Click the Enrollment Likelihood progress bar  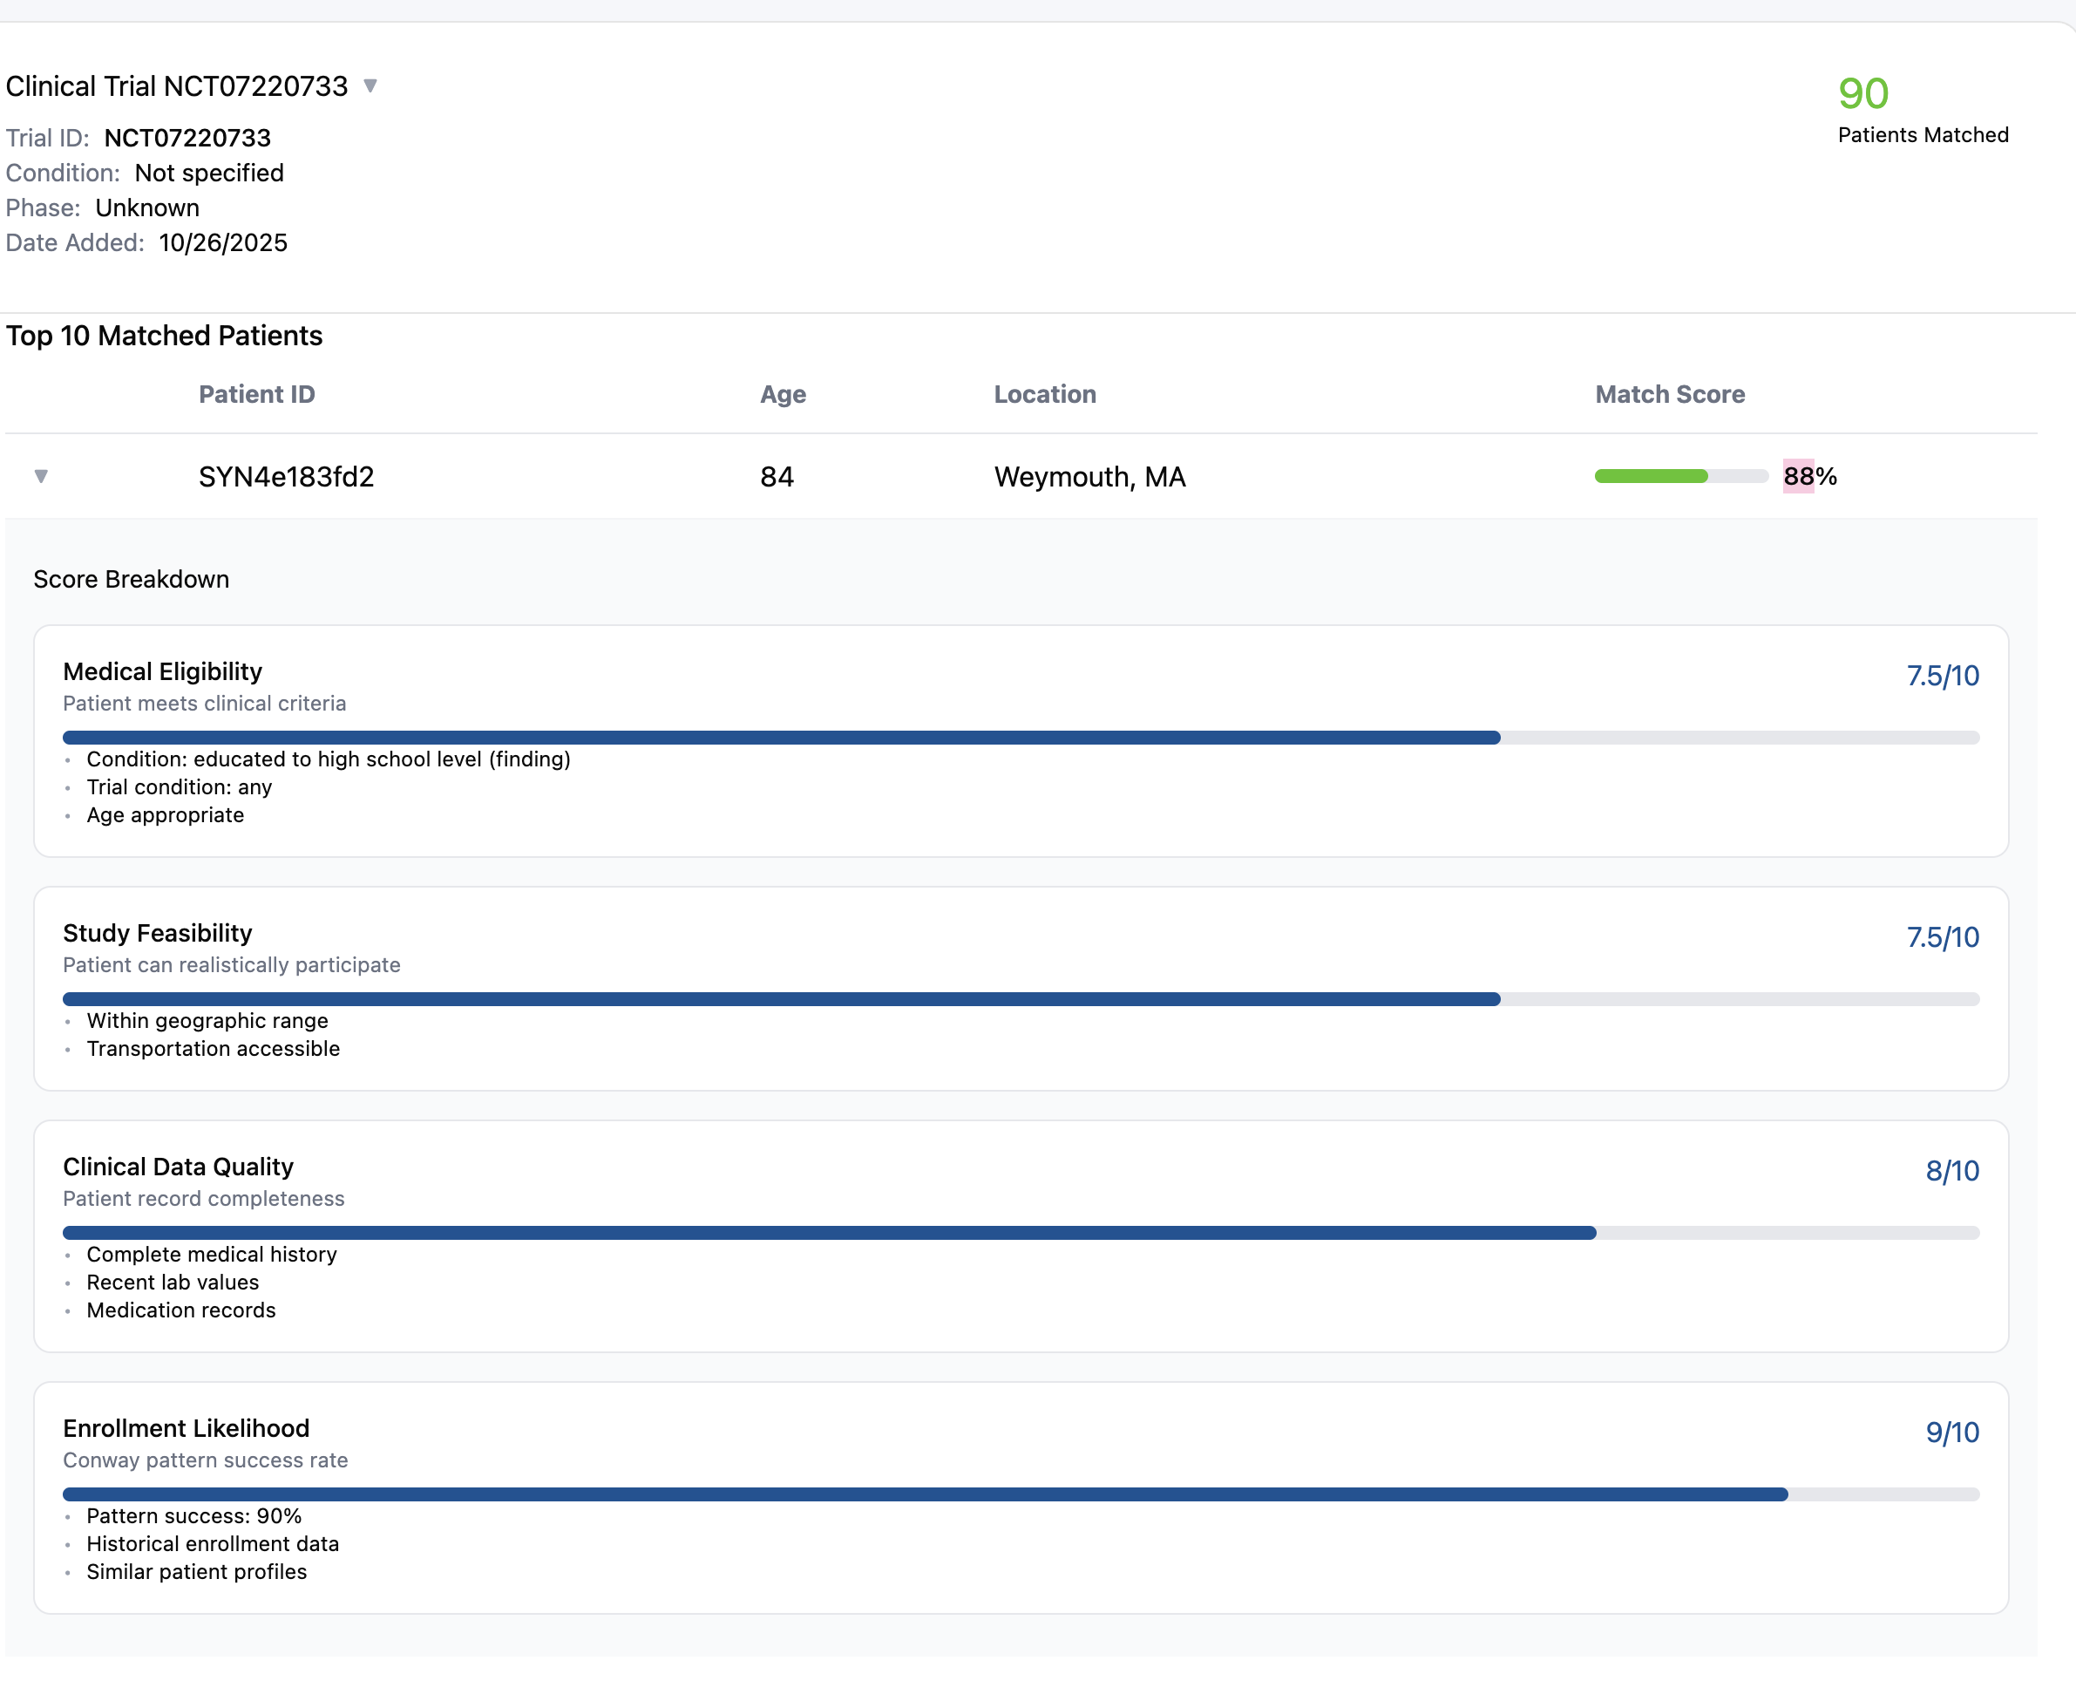[x=925, y=1494]
